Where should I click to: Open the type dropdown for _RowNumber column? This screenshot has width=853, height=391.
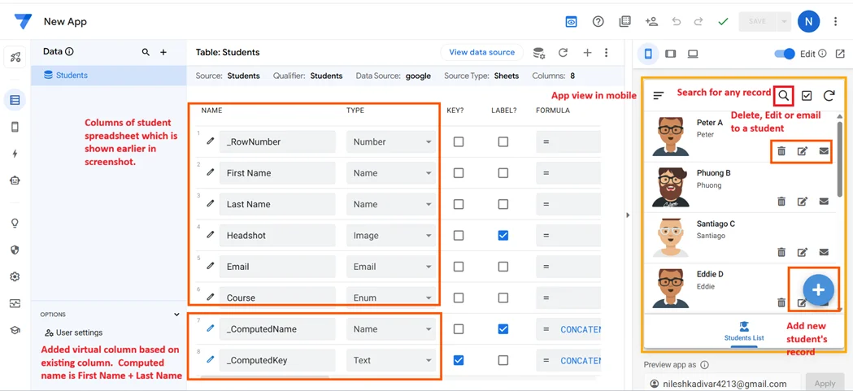[x=391, y=141]
